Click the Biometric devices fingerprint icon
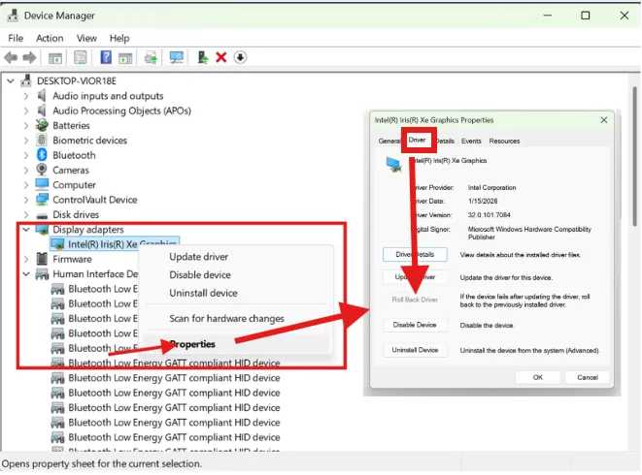The image size is (642, 475). coord(42,141)
